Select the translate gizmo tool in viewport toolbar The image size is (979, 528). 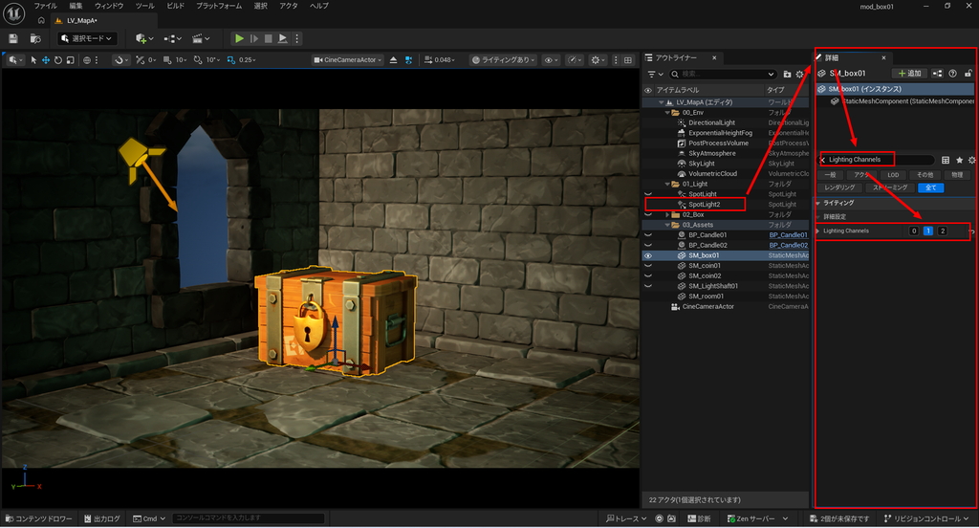pos(46,60)
